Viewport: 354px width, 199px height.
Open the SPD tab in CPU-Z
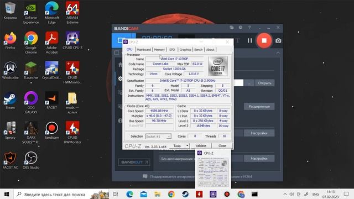point(172,50)
